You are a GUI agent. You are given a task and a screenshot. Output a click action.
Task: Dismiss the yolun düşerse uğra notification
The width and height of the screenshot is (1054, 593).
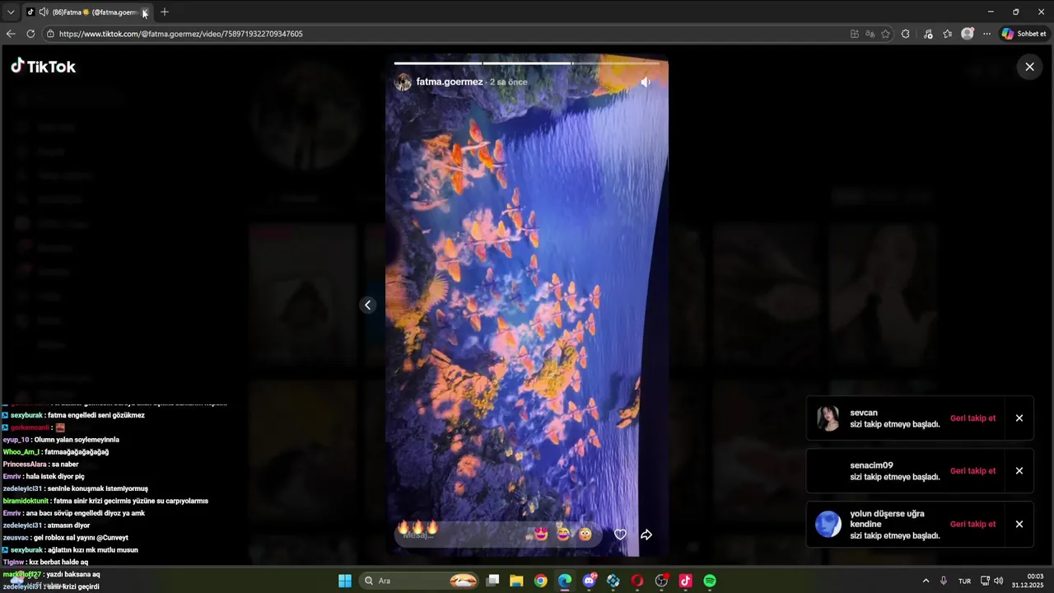pyautogui.click(x=1019, y=524)
